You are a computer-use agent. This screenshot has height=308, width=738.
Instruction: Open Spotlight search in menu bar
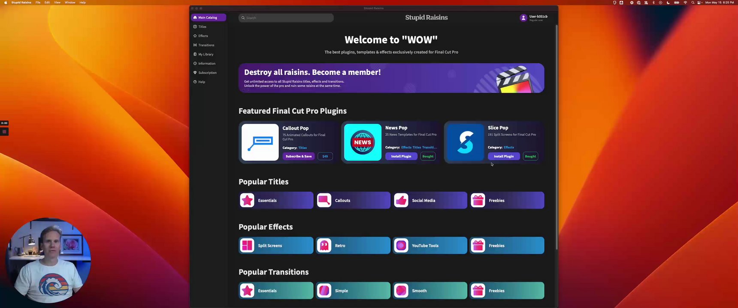point(693,3)
